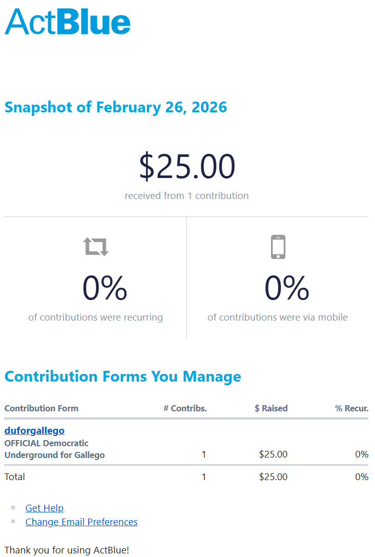The height and width of the screenshot is (557, 375).
Task: Click the % Recur. column header
Action: pyautogui.click(x=351, y=408)
